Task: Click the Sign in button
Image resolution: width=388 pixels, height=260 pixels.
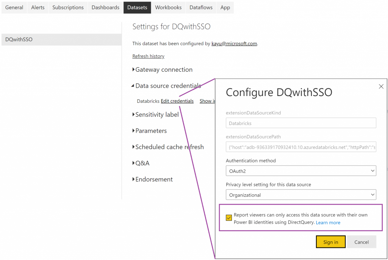Action: click(330, 242)
